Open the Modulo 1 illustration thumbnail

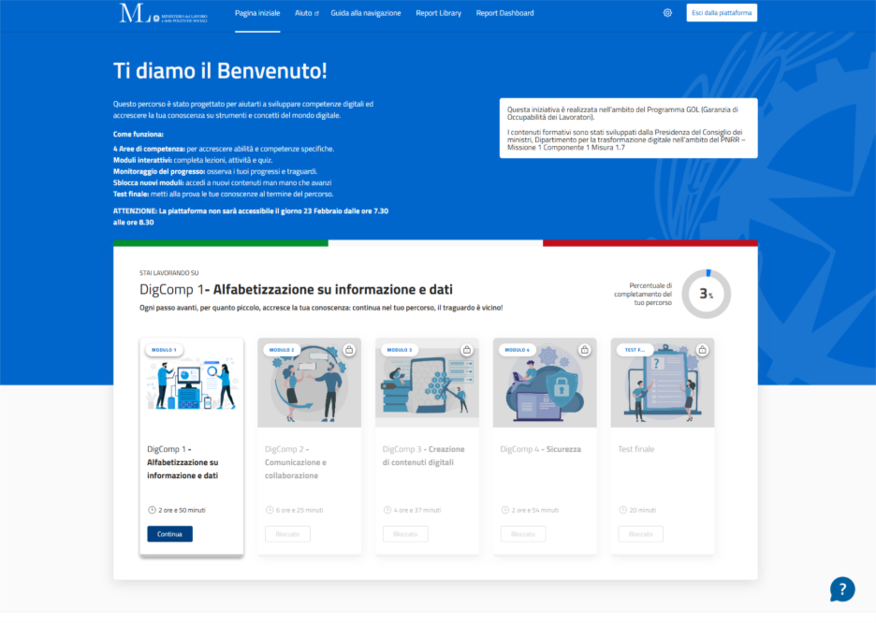(x=192, y=383)
